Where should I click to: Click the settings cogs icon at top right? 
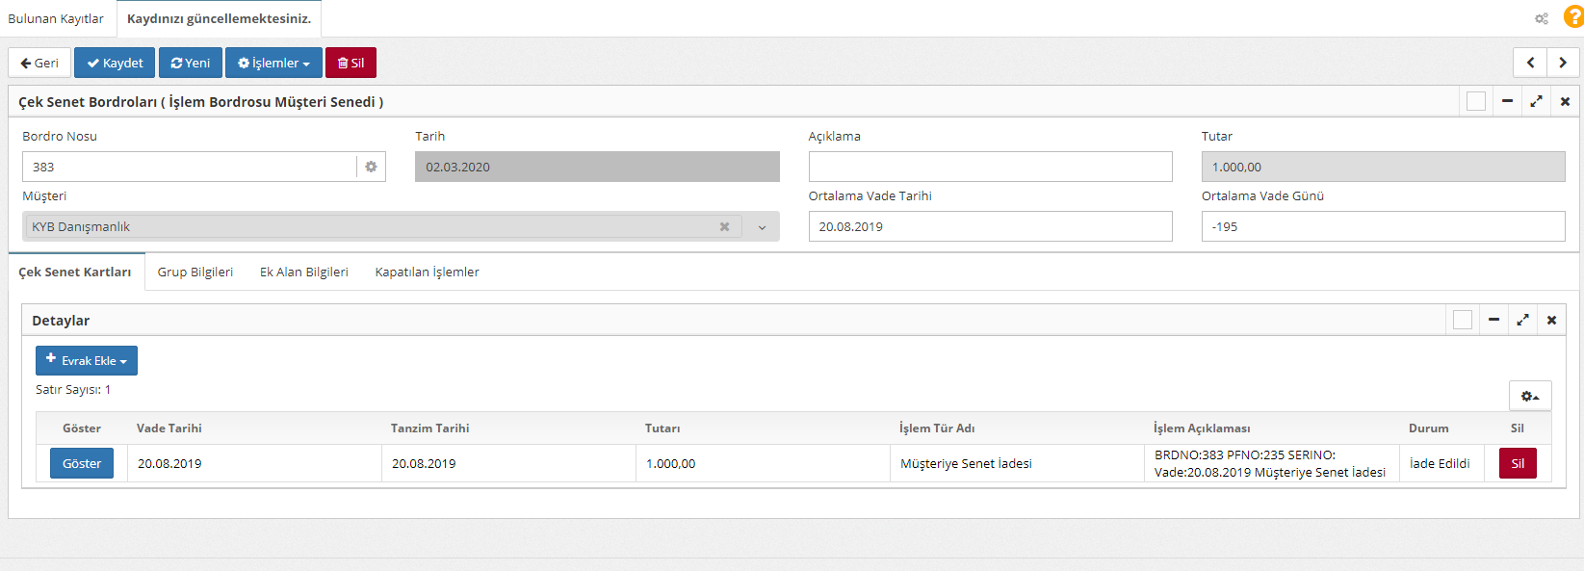1541,18
